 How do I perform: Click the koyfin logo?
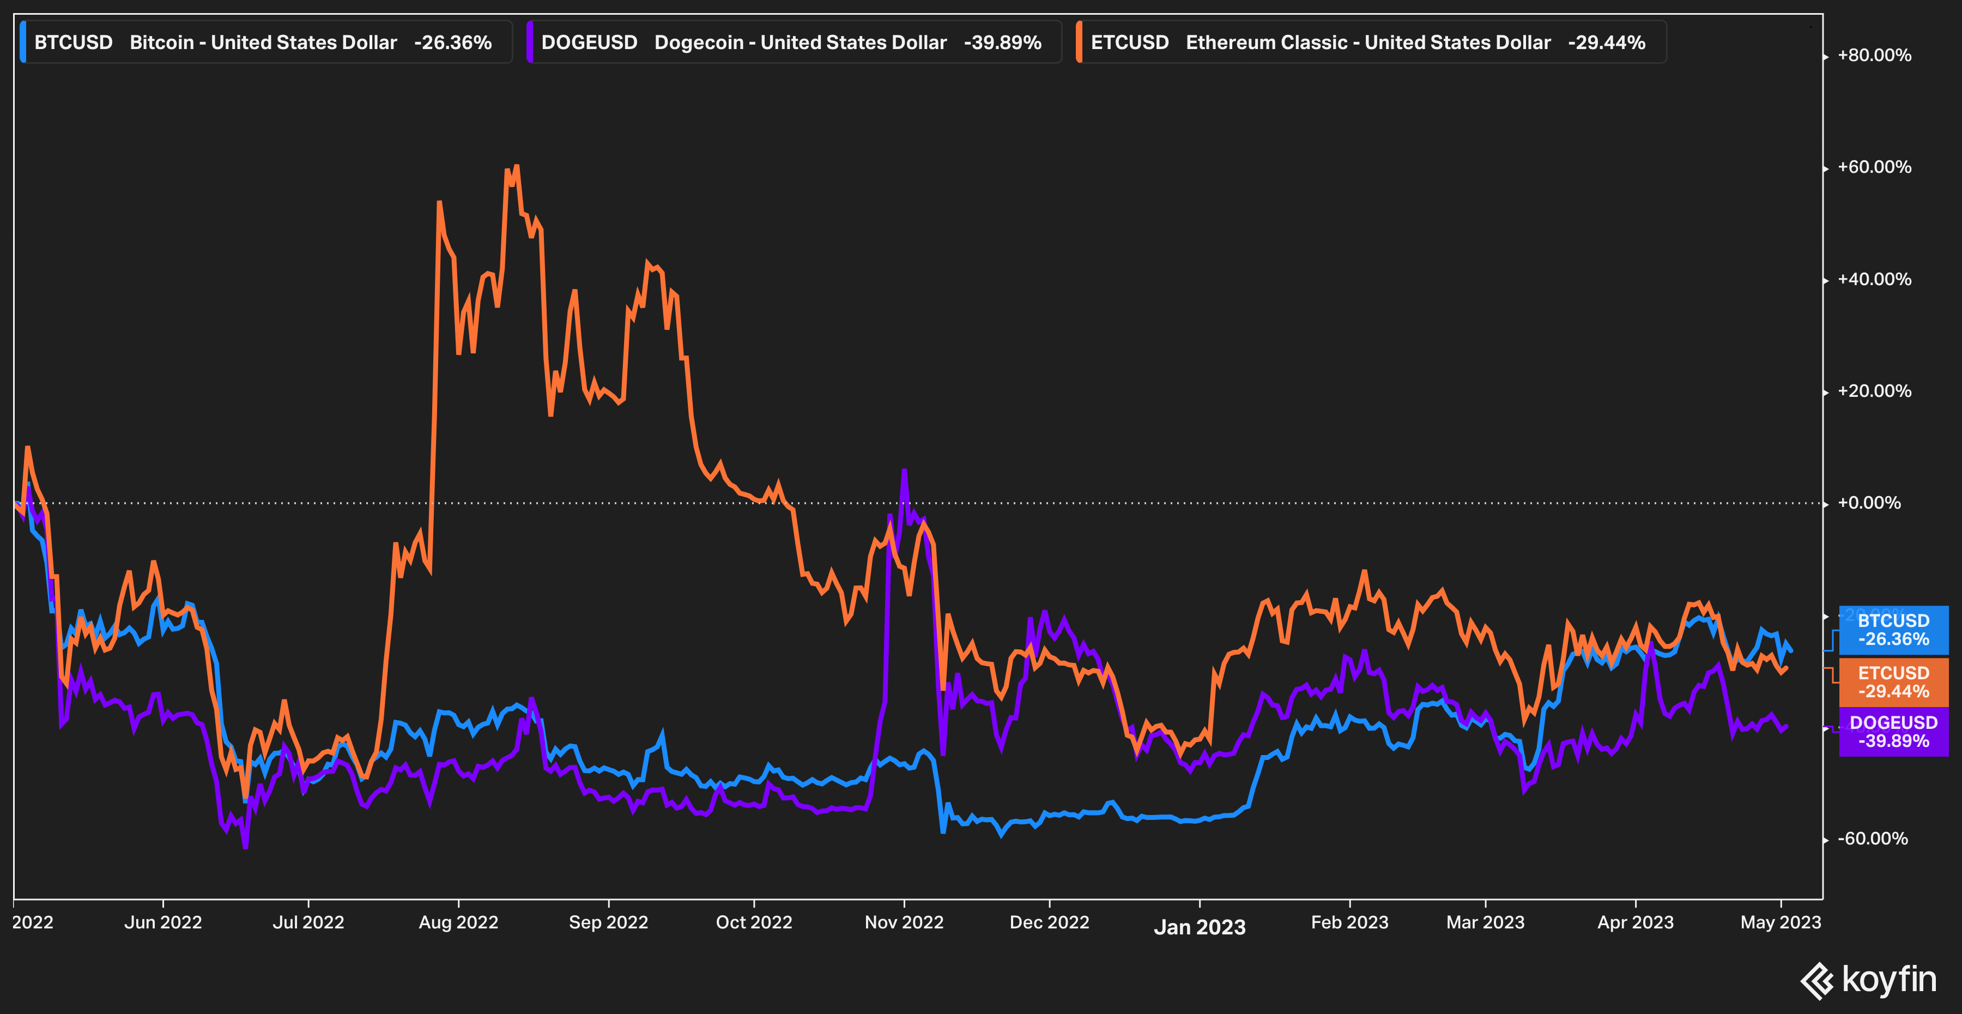tap(1868, 980)
